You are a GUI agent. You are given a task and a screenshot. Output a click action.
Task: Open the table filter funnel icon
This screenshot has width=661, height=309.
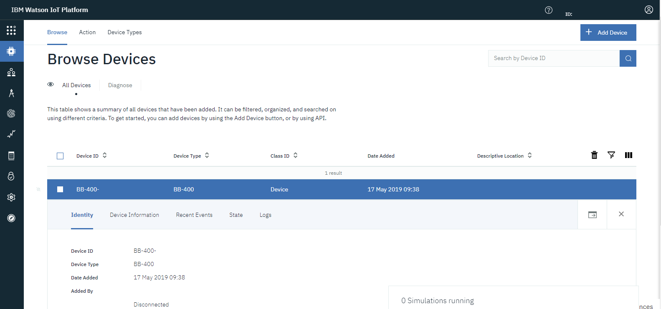[611, 155]
